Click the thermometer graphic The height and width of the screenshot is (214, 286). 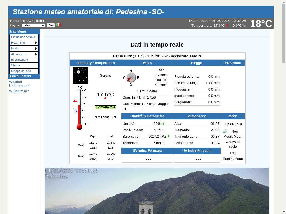tap(80, 108)
